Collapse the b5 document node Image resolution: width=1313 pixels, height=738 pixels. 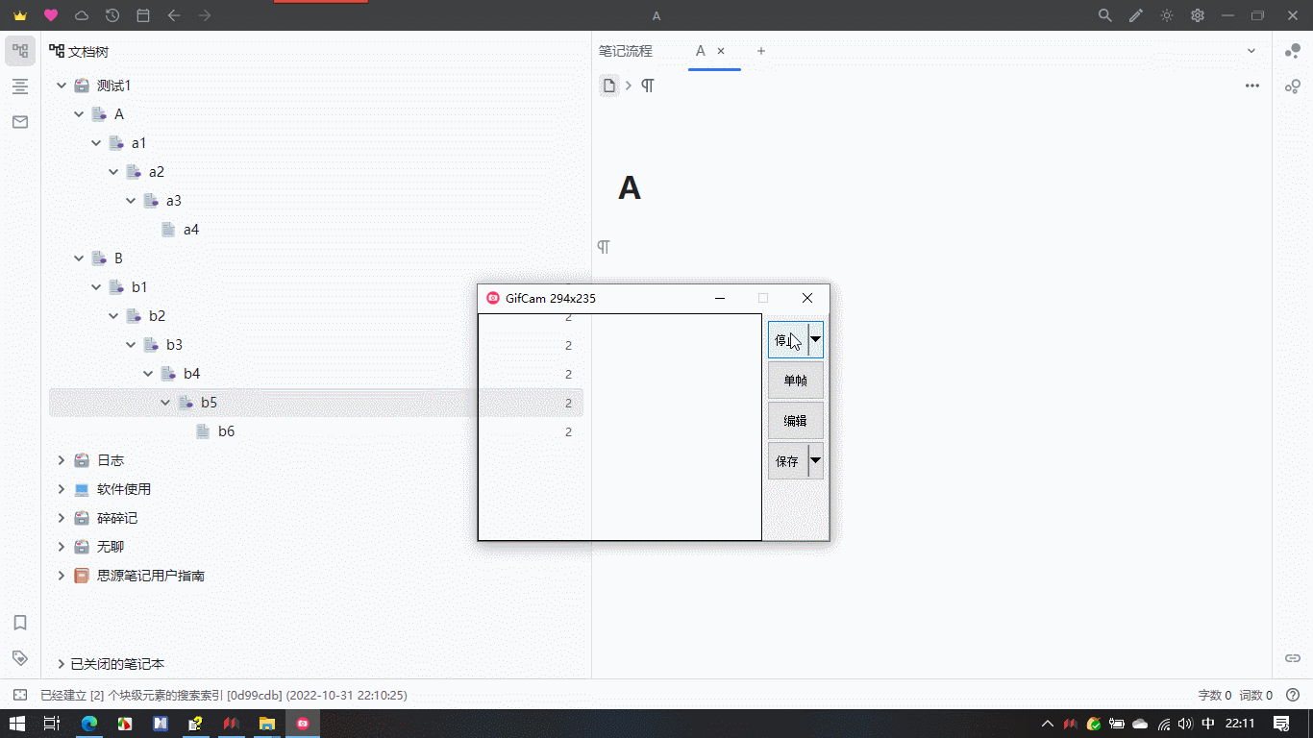click(x=165, y=403)
